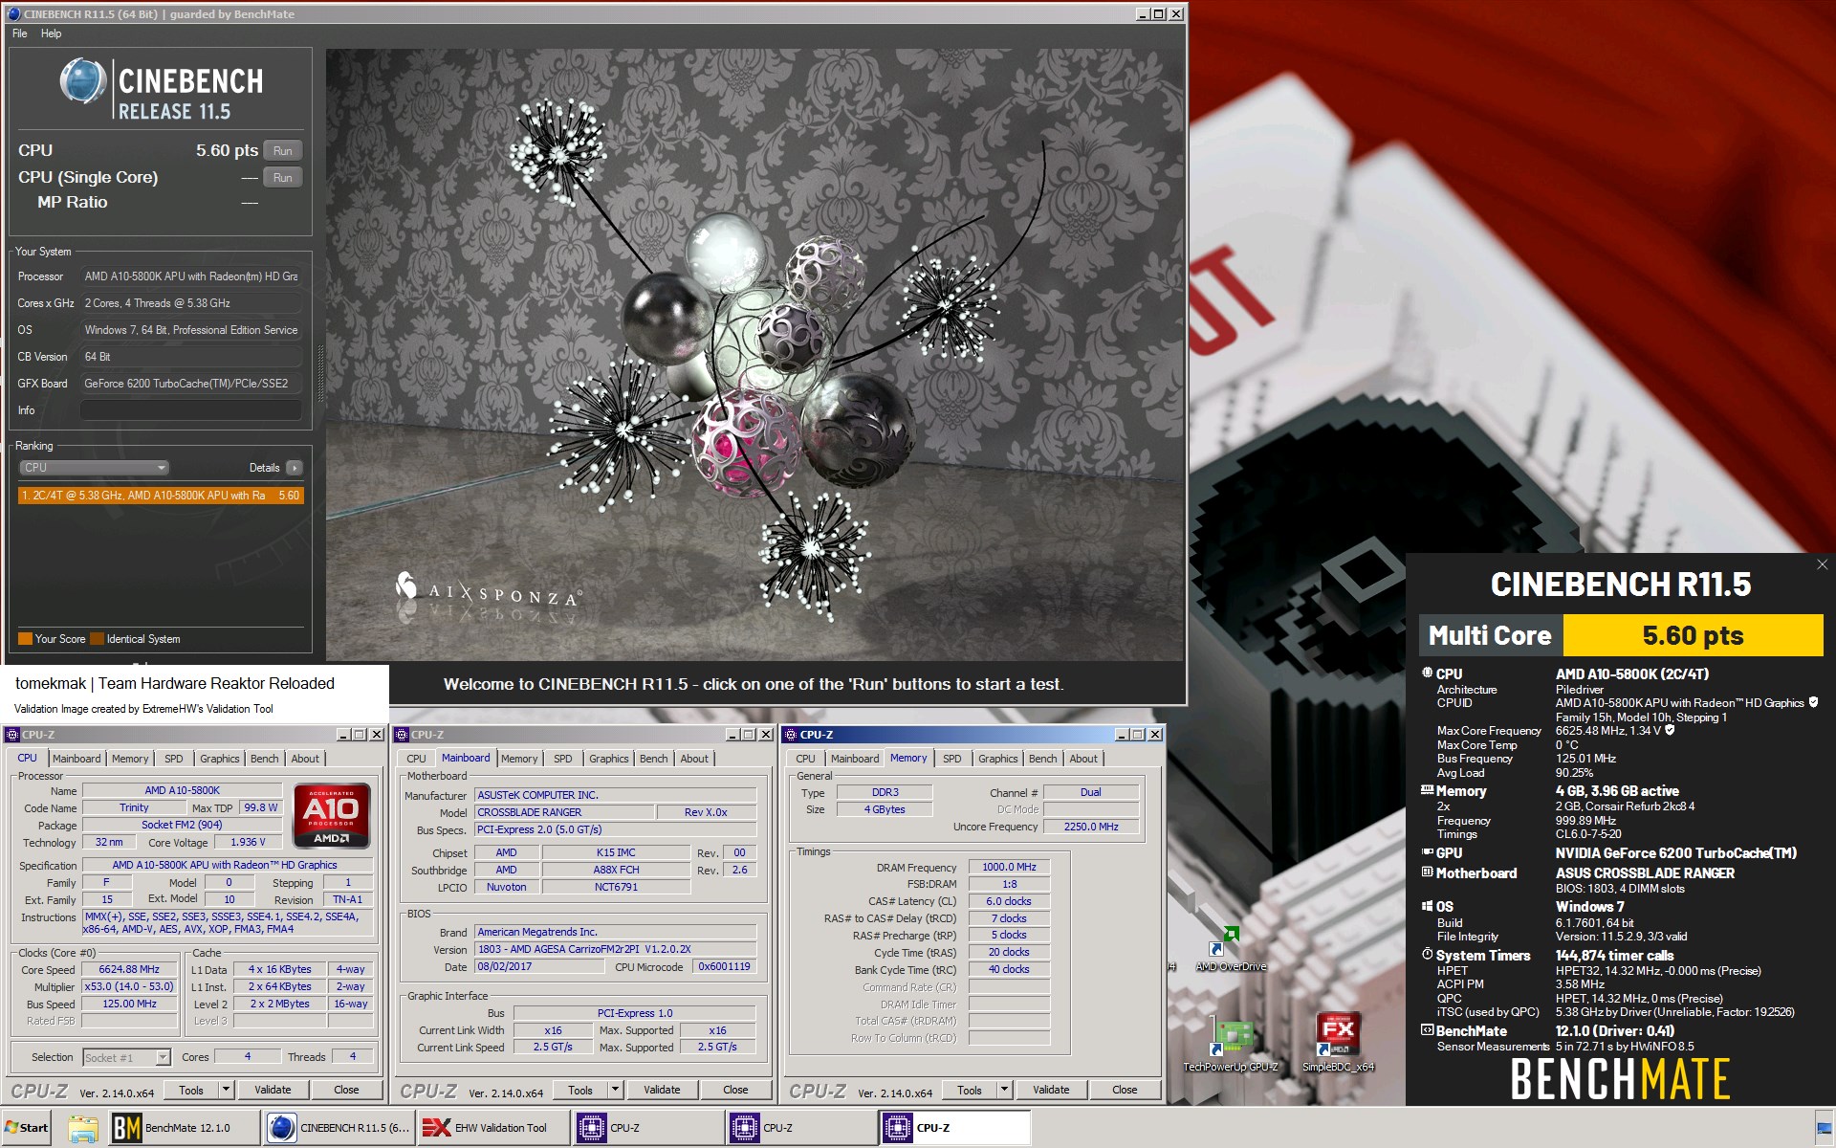Click the CPUID verified shield icon
Viewport: 1836px width, 1148px height.
pyautogui.click(x=1813, y=702)
